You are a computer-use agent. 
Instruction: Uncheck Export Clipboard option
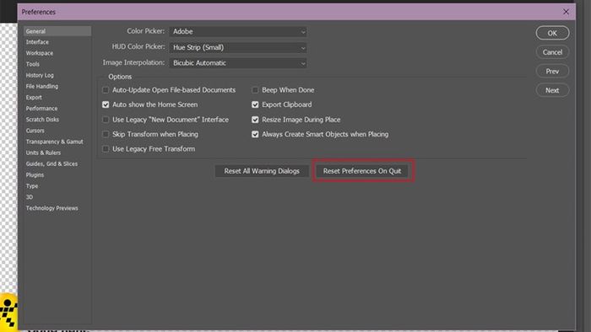255,104
